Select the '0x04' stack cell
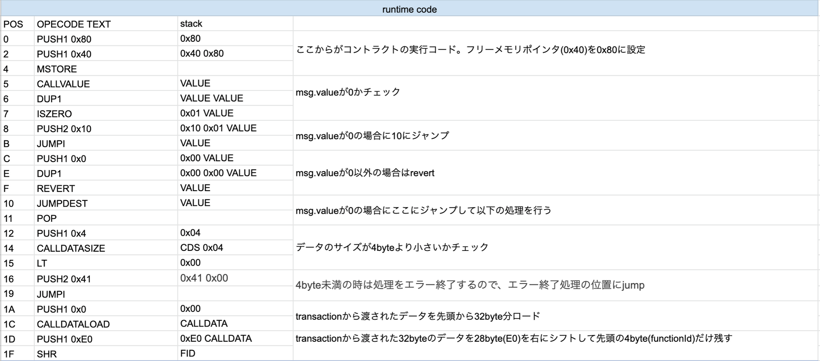The image size is (820, 361). 235,233
